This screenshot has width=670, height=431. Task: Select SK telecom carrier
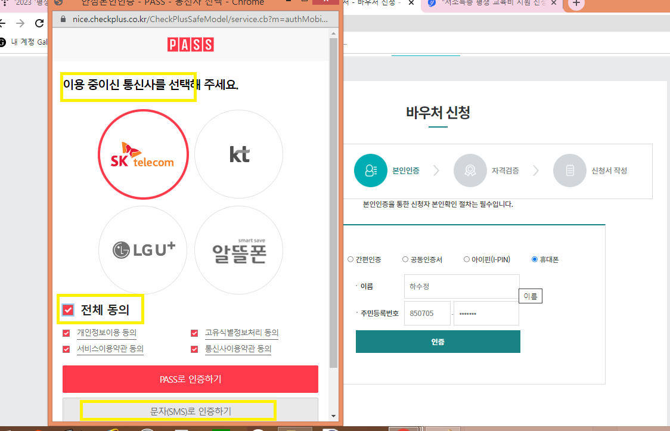(x=143, y=154)
